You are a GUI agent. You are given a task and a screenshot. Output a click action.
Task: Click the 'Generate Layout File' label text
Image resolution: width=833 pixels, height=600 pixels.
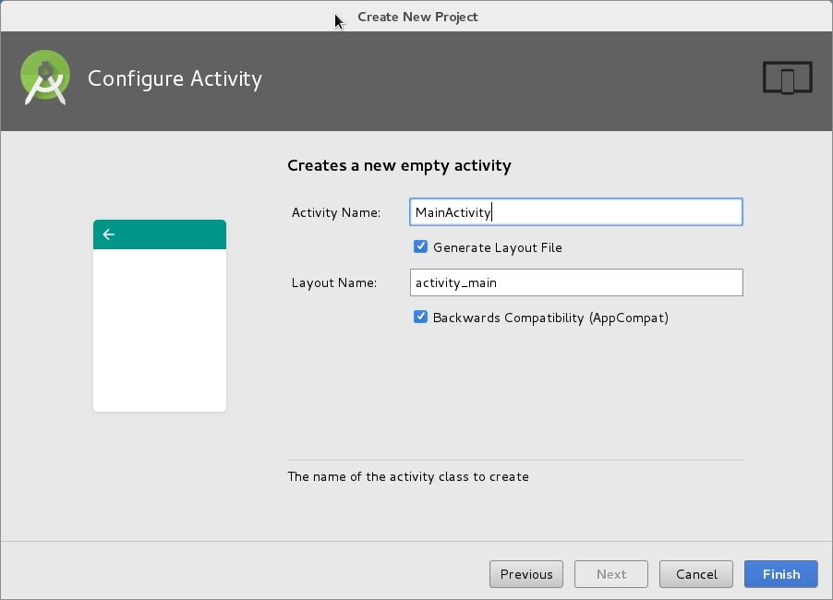(497, 248)
